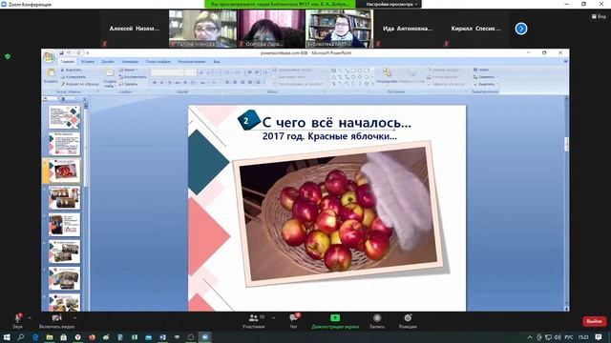The width and height of the screenshot is (611, 343).
Task: Select the Slide Show ribbon tab
Action: point(158,61)
